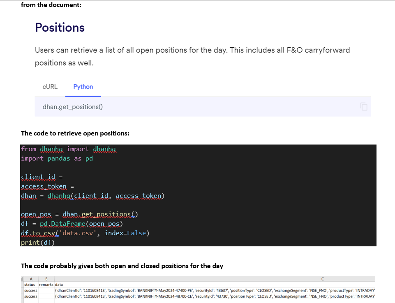This screenshot has width=395, height=303.
Task: Click "The code to retrieve open positions:" text
Action: click(x=75, y=133)
